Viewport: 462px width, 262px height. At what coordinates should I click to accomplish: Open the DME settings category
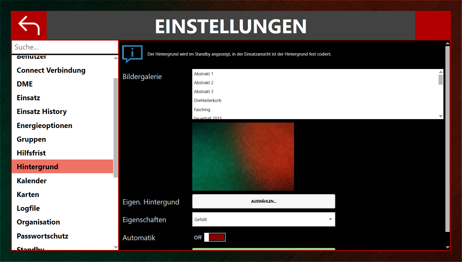click(24, 84)
